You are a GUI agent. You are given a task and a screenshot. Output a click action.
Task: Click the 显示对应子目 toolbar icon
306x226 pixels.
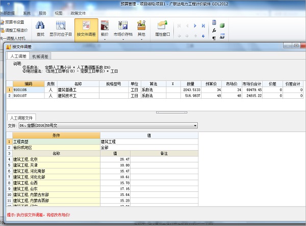[x=61, y=25]
